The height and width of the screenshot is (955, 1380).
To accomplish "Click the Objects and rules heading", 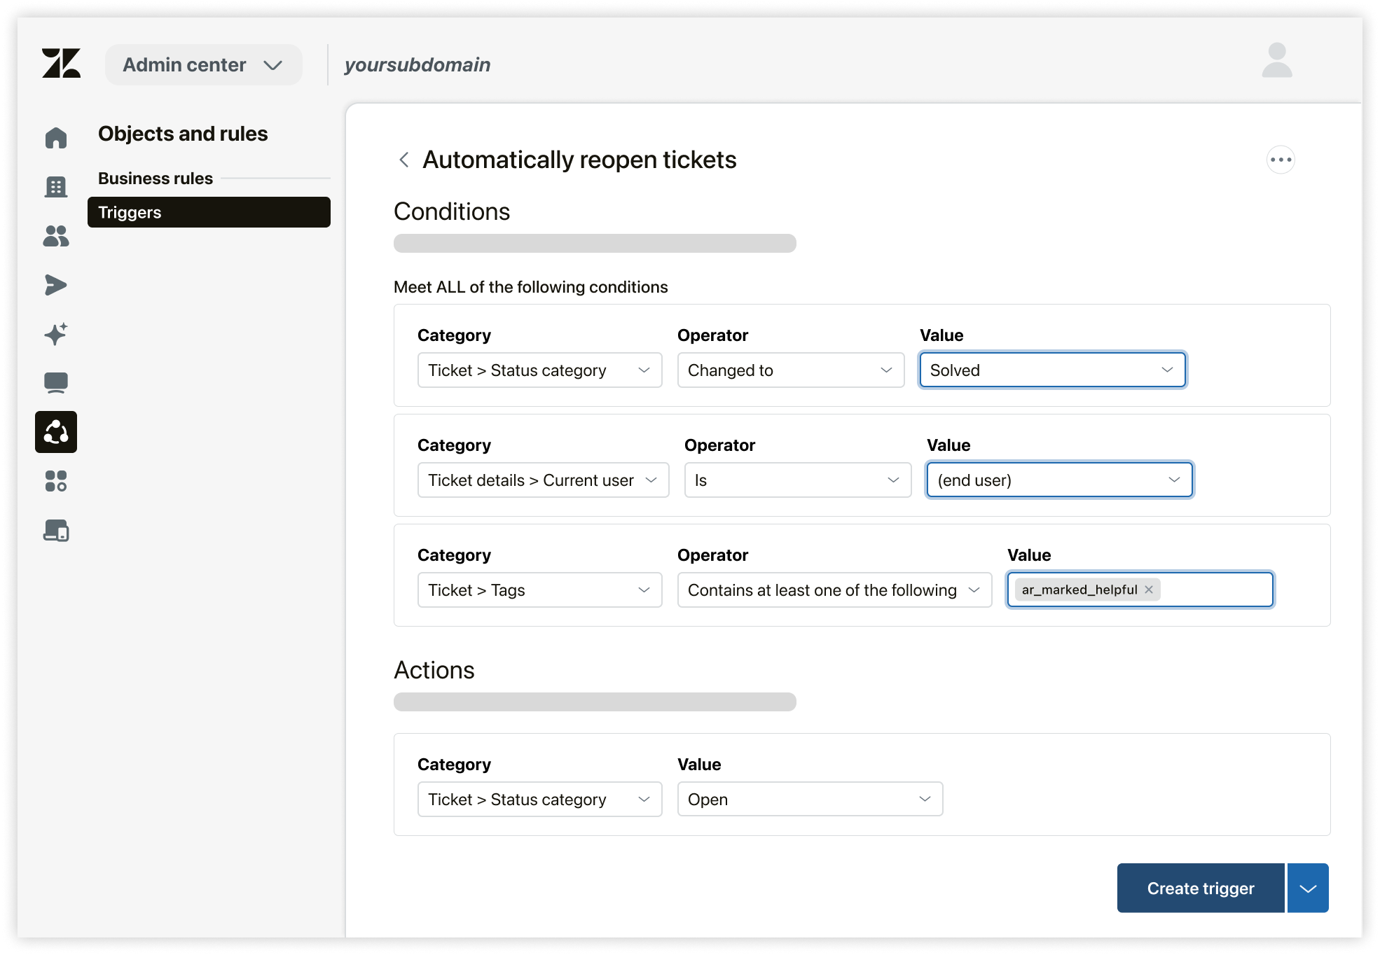I will tap(183, 134).
